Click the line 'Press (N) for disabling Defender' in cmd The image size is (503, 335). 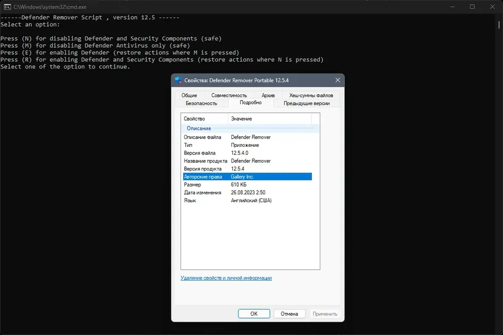coord(111,39)
